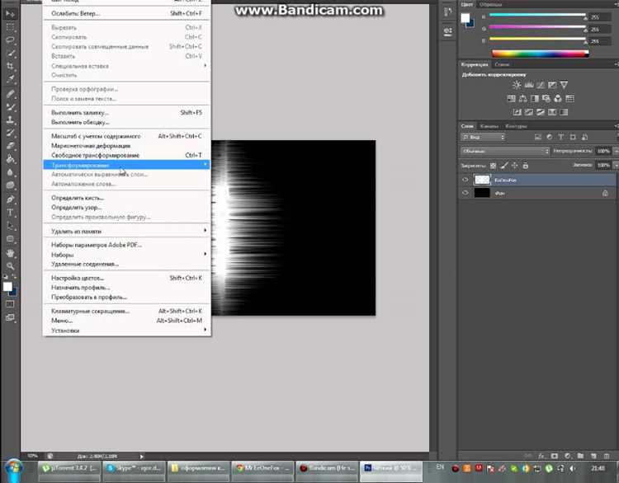Select the Pen tool

[10, 199]
